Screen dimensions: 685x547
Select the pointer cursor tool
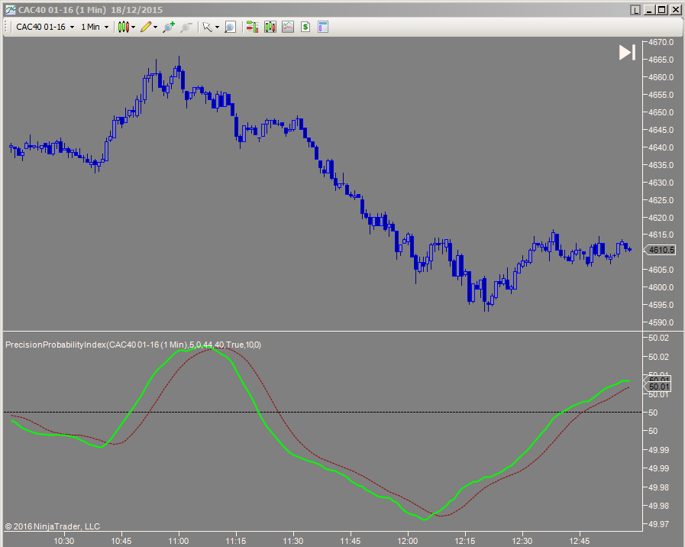point(207,27)
